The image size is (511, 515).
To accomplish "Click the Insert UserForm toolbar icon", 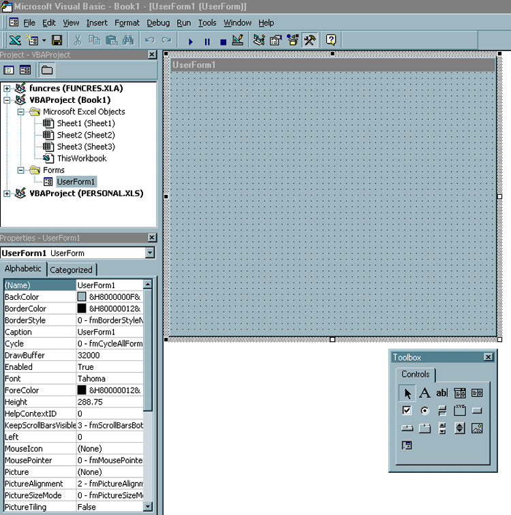I will (x=32, y=40).
